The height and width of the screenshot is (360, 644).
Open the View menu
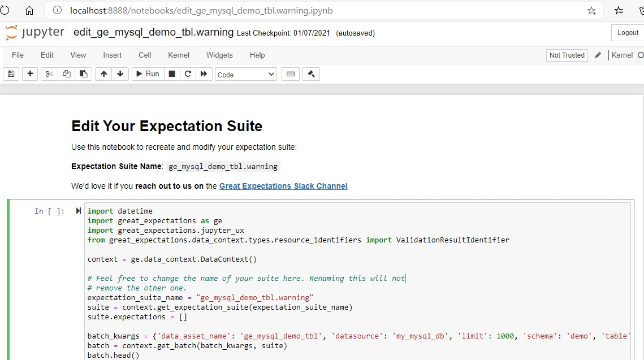(x=78, y=55)
